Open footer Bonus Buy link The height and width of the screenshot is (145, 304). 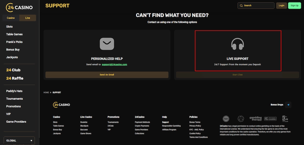[57, 130]
